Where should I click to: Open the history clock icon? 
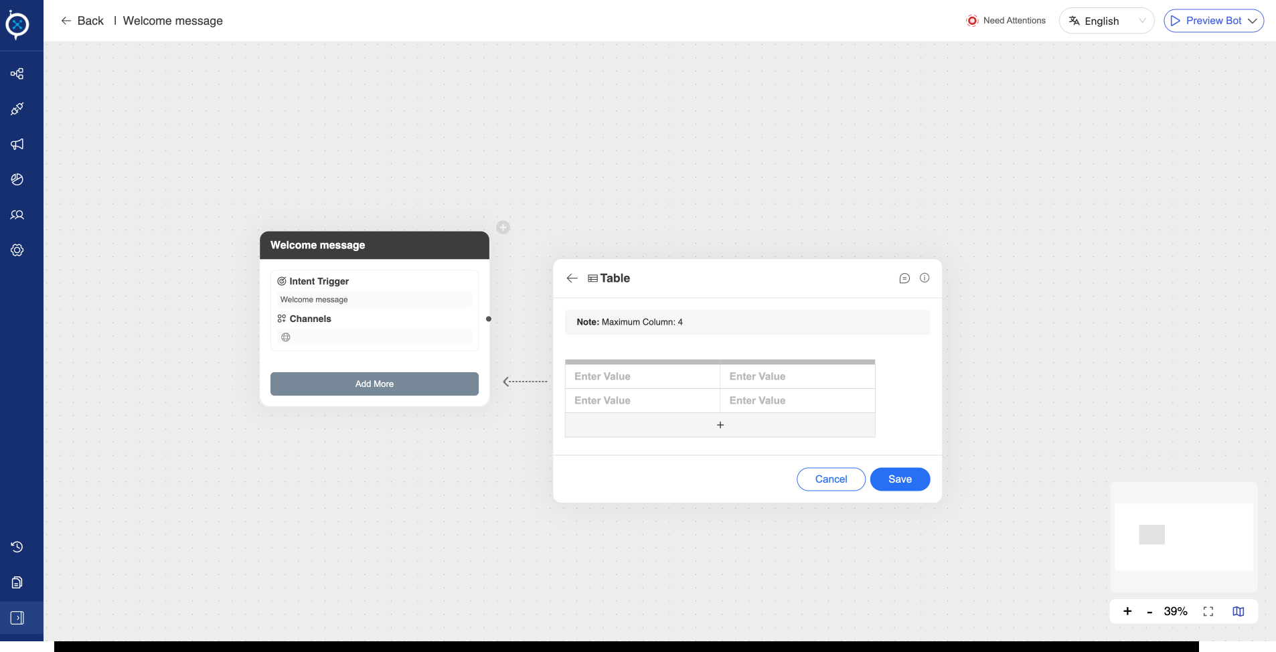coord(17,547)
